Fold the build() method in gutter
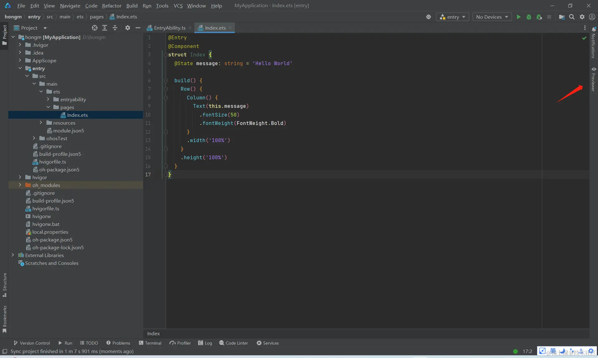The width and height of the screenshot is (598, 358). click(166, 80)
